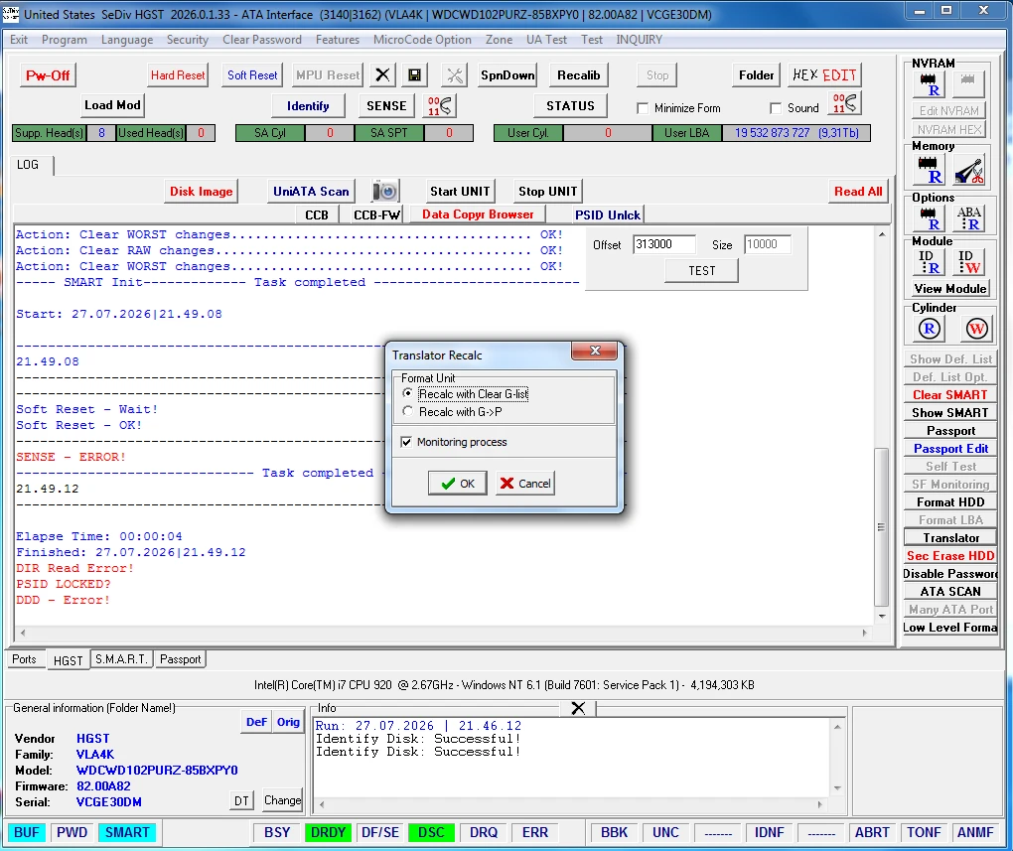Click the binary icon next to SENSE button
Image resolution: width=1013 pixels, height=851 pixels.
[x=440, y=105]
